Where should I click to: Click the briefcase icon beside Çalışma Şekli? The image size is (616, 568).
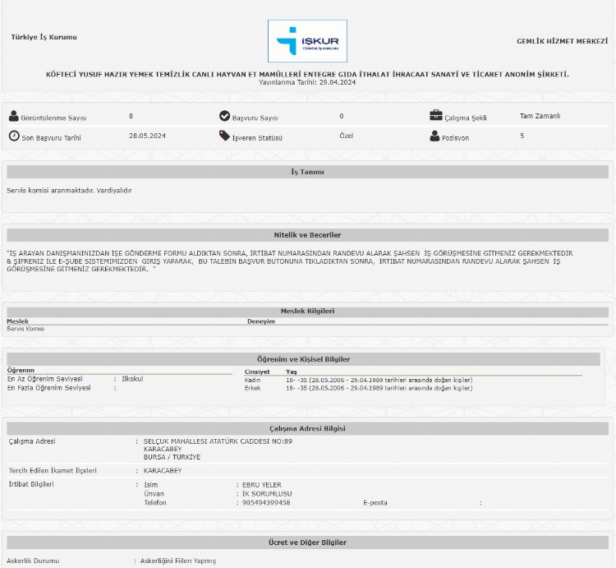point(436,116)
